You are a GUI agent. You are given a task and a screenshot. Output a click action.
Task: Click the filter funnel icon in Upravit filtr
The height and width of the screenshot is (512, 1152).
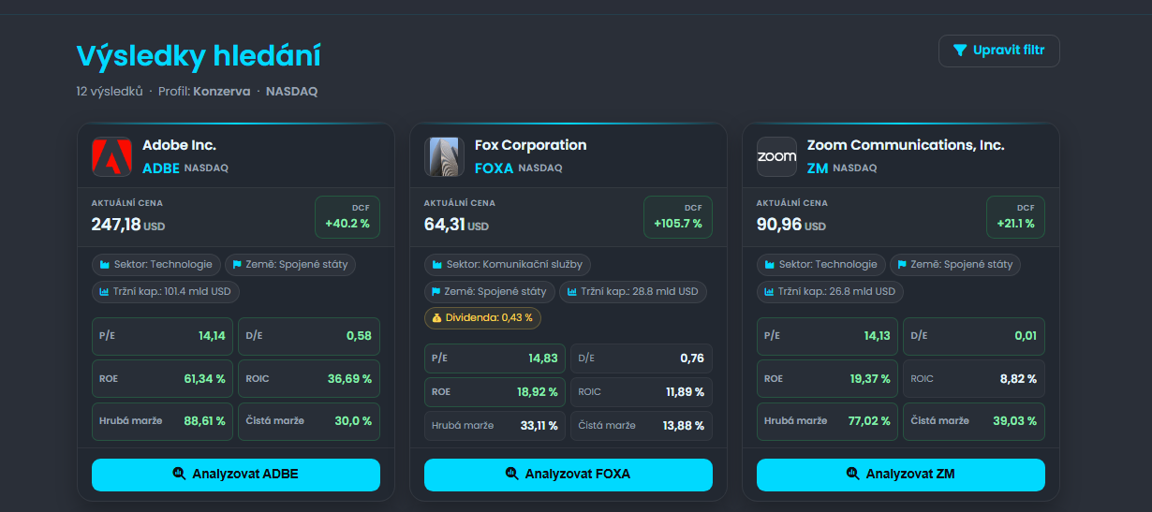pyautogui.click(x=960, y=51)
